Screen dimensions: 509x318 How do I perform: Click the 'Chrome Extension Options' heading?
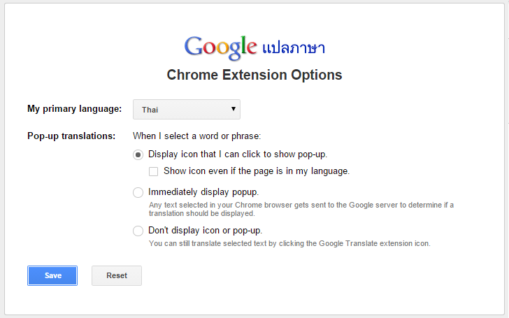(254, 75)
